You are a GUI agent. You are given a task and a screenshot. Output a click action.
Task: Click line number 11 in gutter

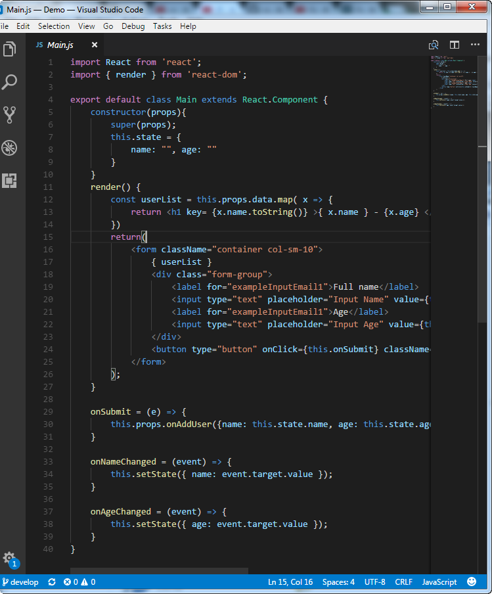(48, 187)
